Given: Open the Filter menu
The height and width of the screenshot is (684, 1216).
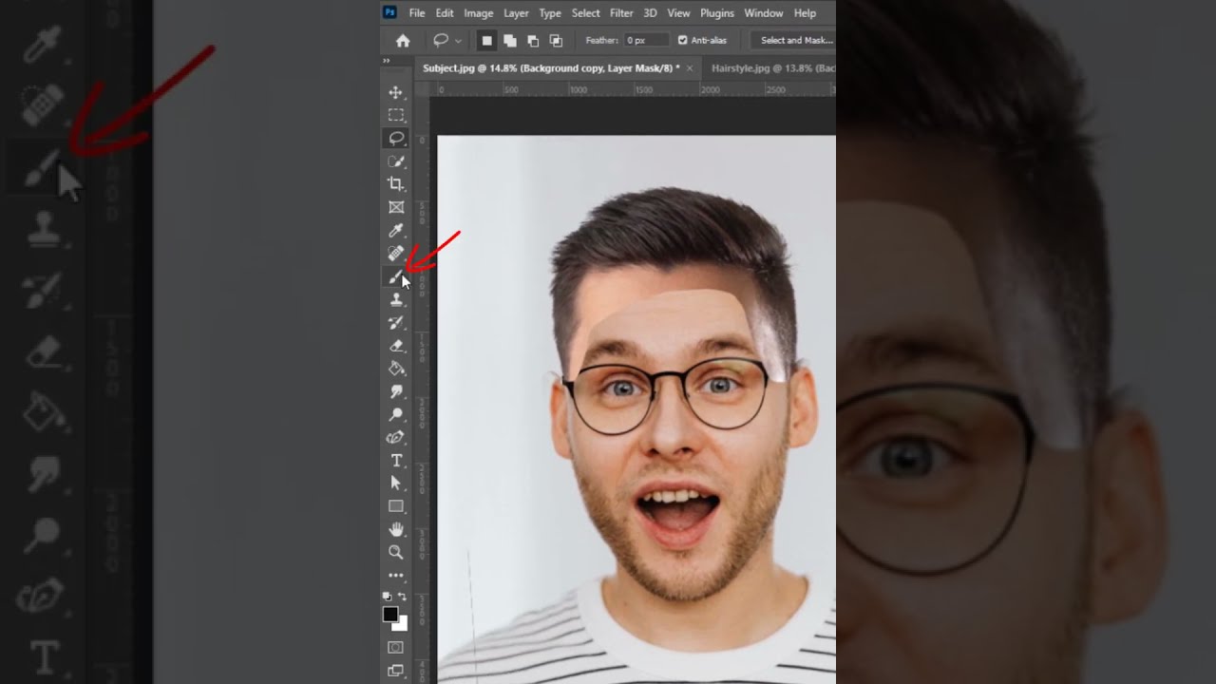Looking at the screenshot, I should (x=621, y=13).
